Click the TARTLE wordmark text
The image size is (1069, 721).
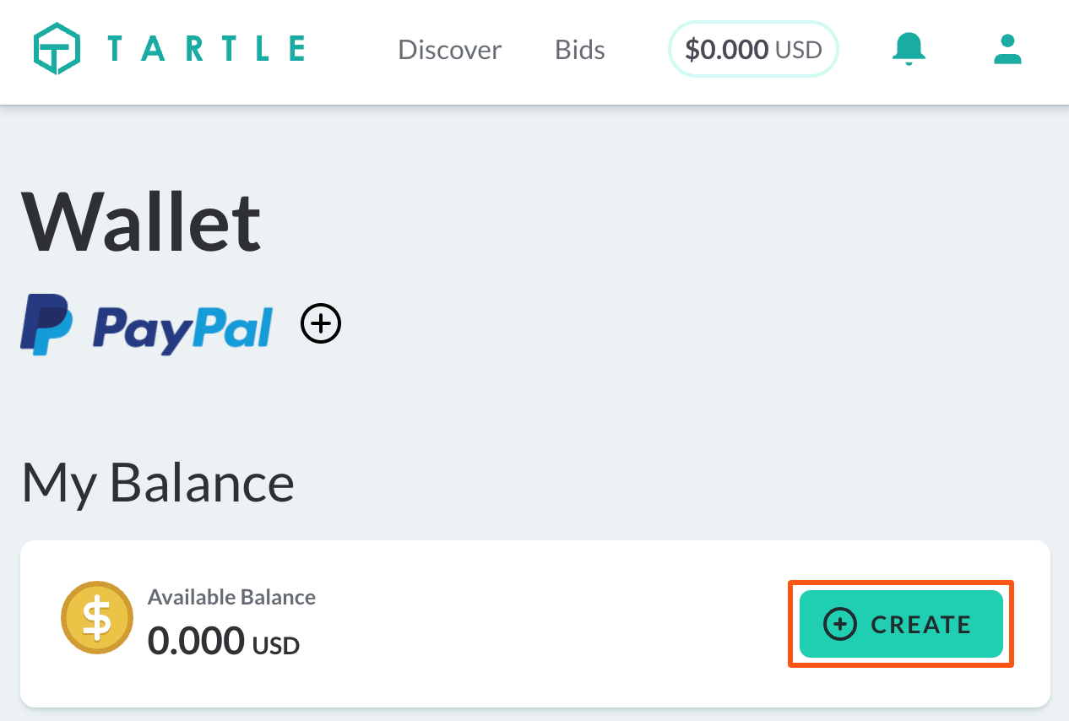coord(206,49)
